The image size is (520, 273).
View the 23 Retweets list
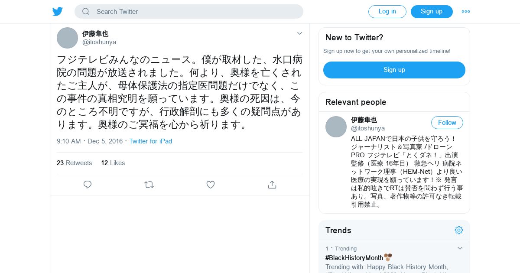[x=75, y=163]
